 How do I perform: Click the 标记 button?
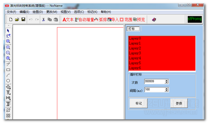click(139, 103)
